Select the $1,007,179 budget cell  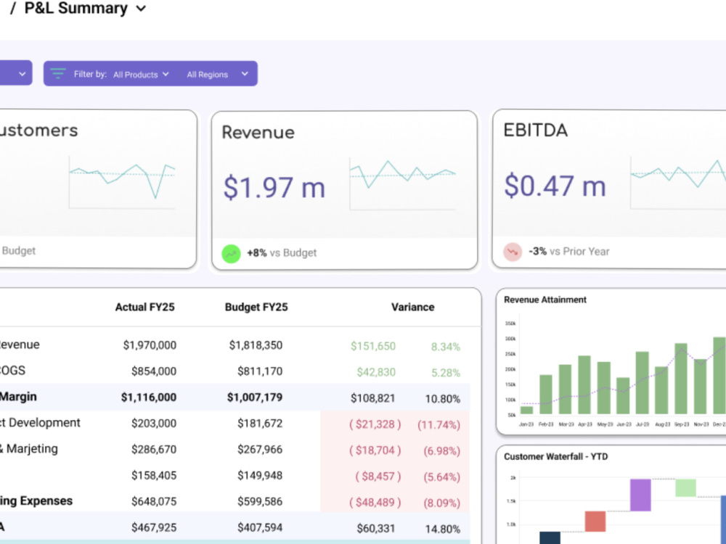(255, 397)
